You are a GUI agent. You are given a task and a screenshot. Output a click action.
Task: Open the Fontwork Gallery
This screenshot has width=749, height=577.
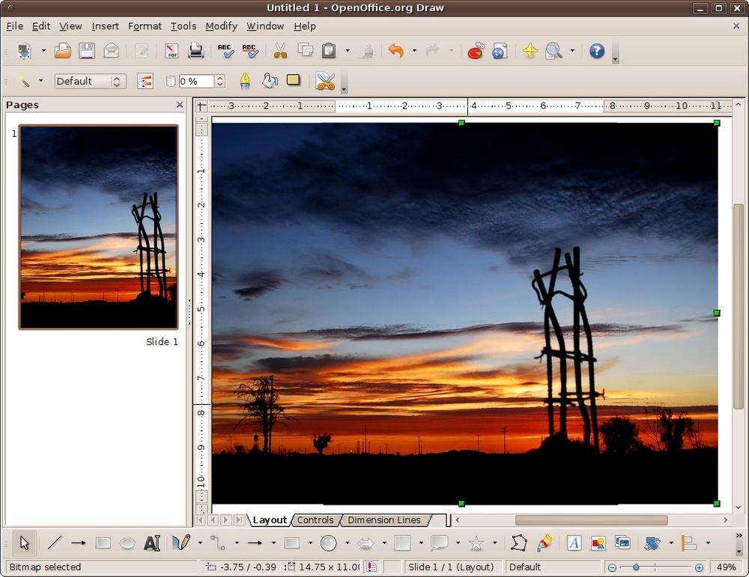pos(574,543)
